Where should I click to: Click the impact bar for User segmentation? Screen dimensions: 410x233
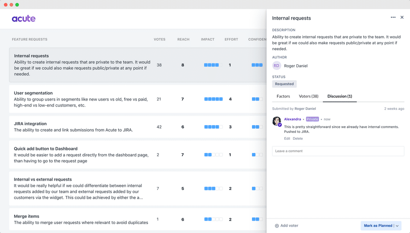click(214, 99)
